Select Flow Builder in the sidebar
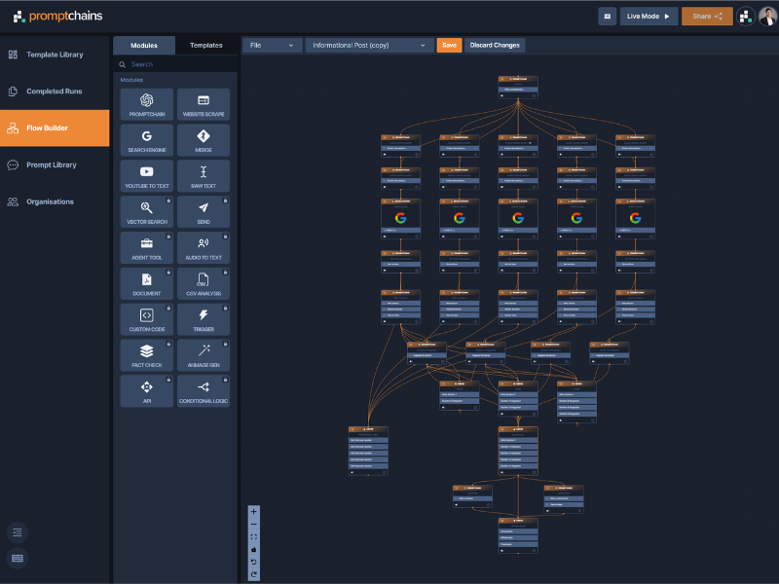This screenshot has width=779, height=584. point(55,128)
